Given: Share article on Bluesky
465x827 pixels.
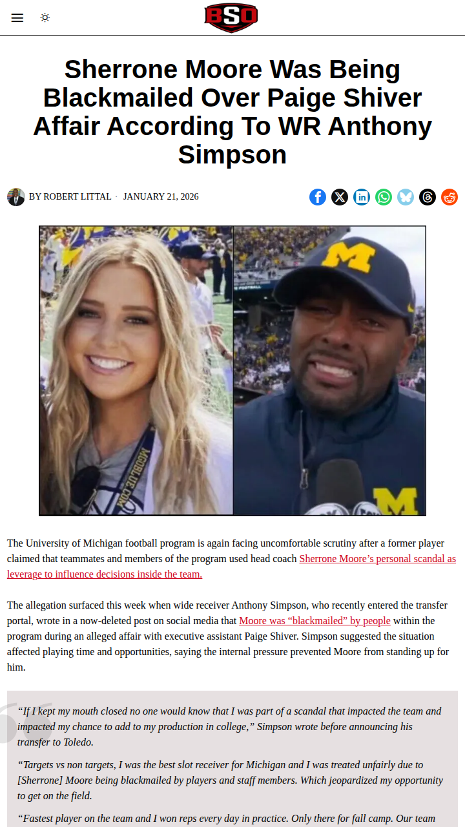Looking at the screenshot, I should (406, 197).
